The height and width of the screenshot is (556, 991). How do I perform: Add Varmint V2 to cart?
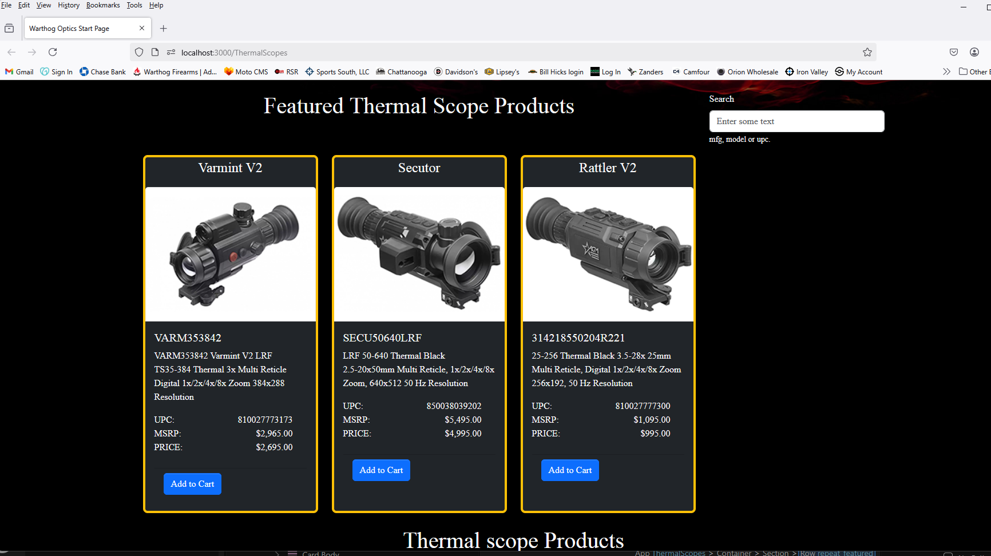pos(192,484)
